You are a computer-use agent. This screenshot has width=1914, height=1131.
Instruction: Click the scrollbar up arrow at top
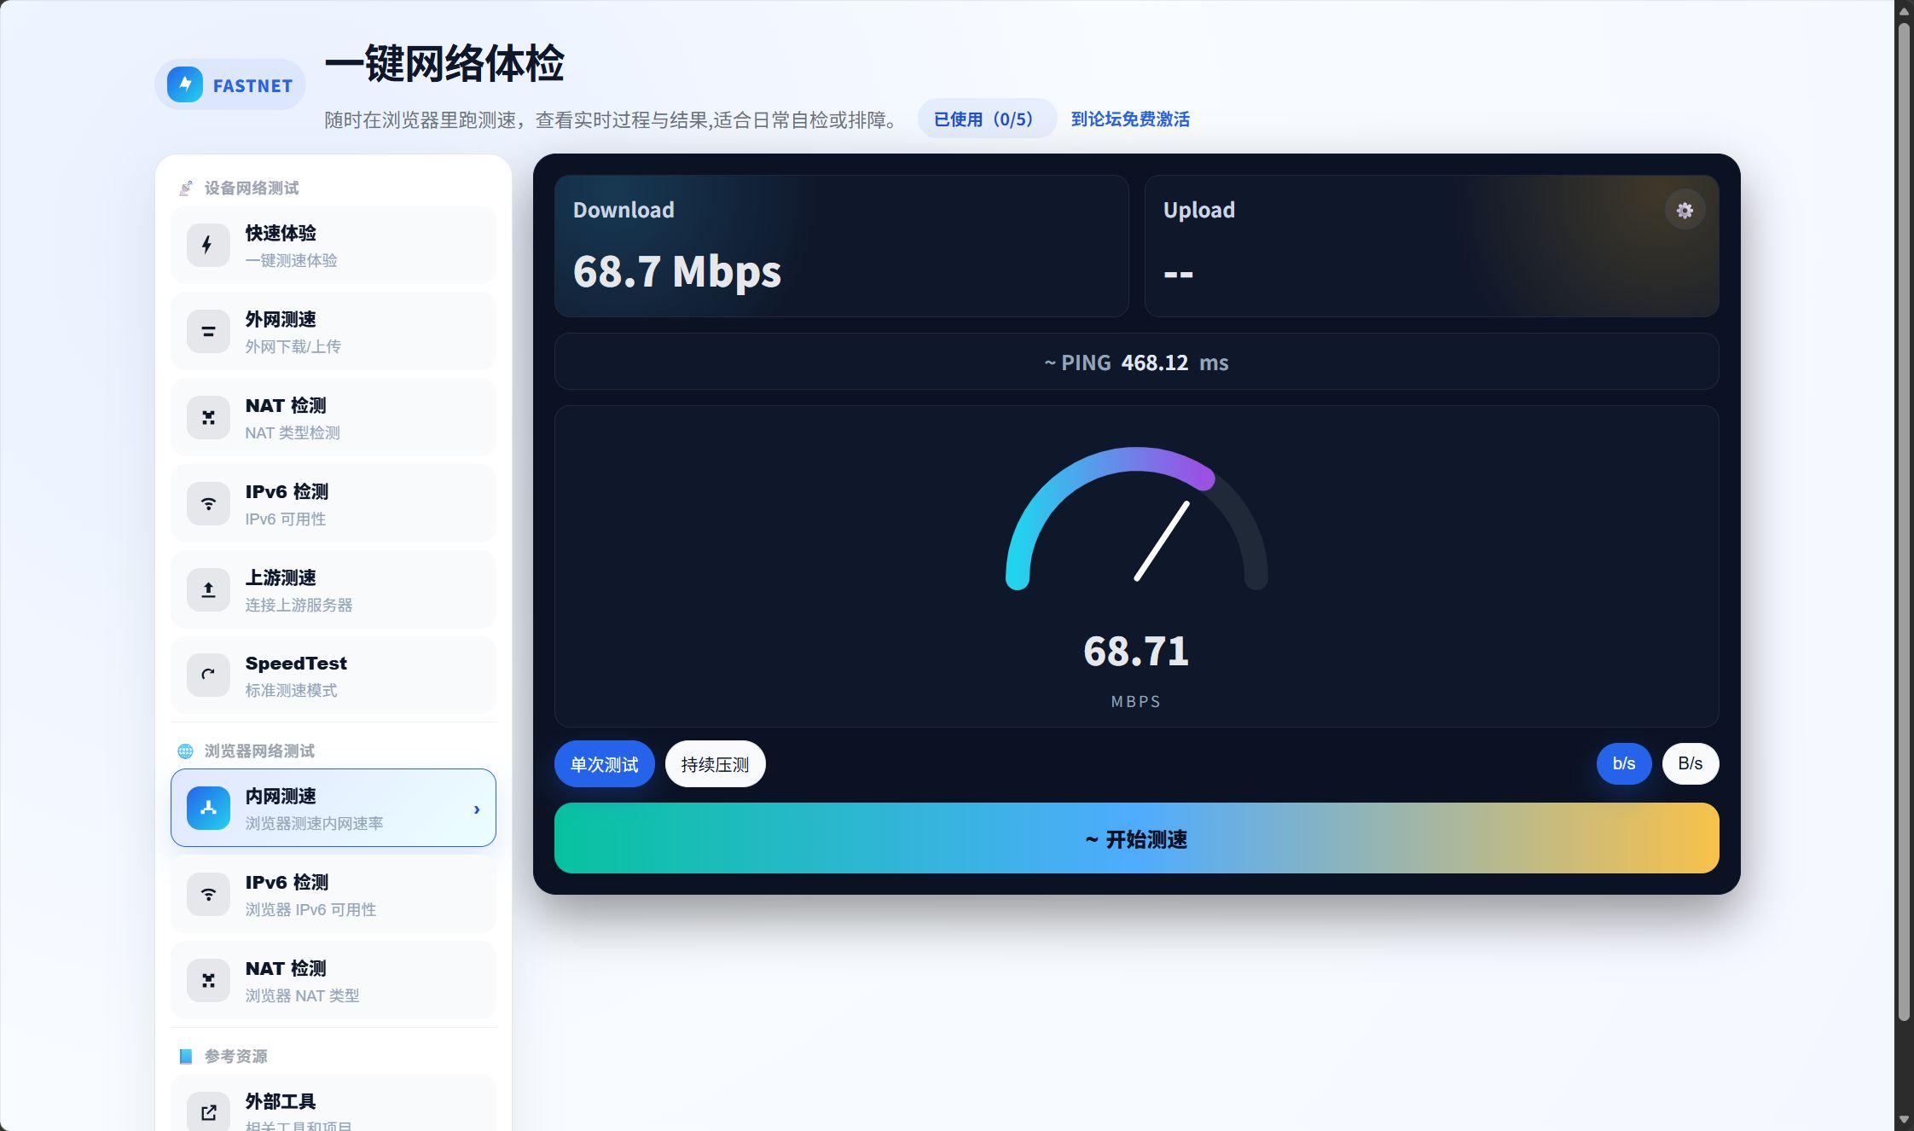(1904, 11)
